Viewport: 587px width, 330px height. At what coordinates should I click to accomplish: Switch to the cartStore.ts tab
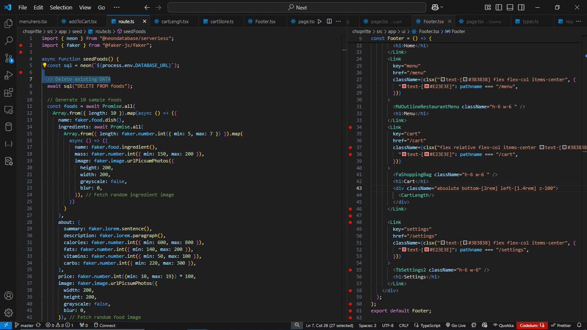pos(222,22)
